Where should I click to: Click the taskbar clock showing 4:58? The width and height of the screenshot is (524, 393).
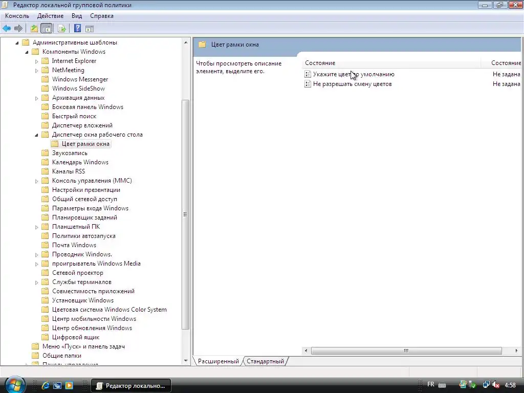click(x=510, y=385)
